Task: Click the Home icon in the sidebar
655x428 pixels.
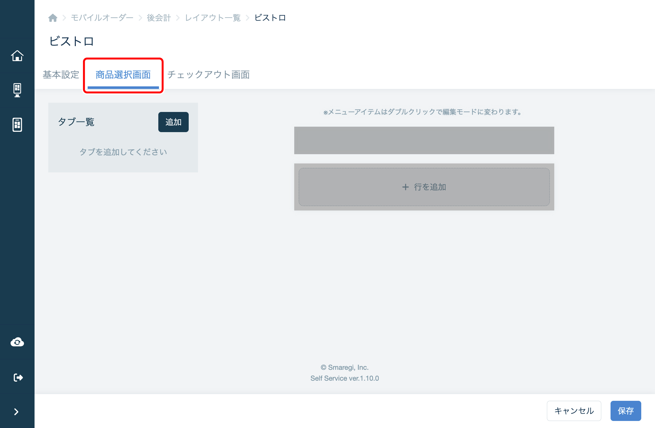Action: coord(17,55)
